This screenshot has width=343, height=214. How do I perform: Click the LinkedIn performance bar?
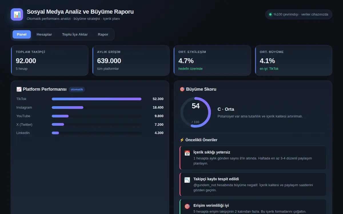(97, 133)
